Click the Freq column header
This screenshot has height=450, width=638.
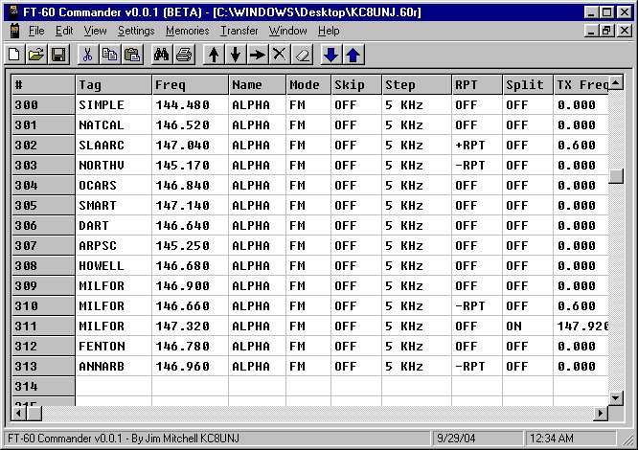(190, 85)
